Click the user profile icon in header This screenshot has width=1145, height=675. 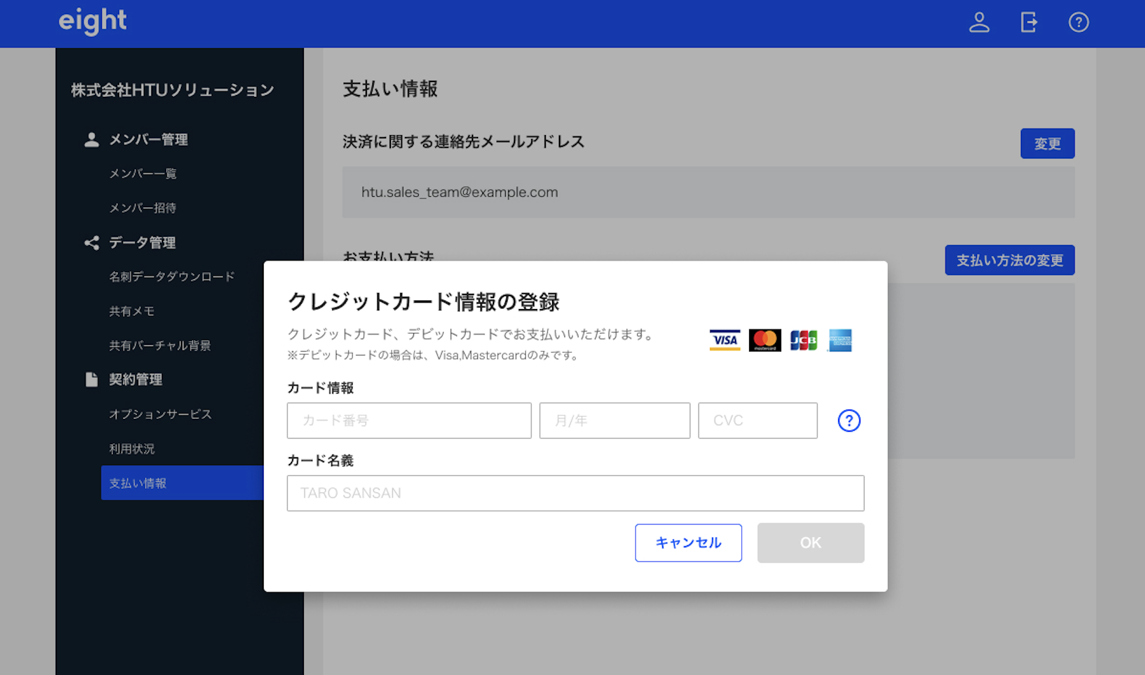tap(979, 23)
